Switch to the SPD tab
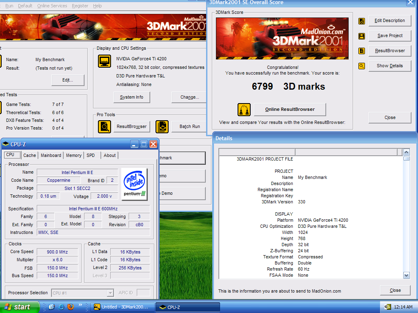 pyautogui.click(x=92, y=155)
